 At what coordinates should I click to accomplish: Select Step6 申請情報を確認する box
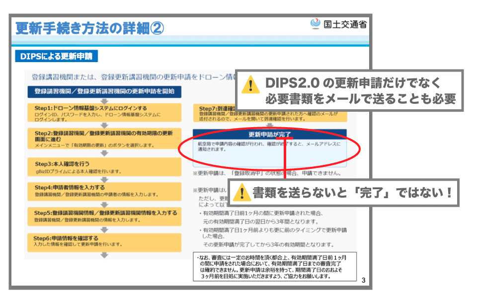pyautogui.click(x=104, y=241)
